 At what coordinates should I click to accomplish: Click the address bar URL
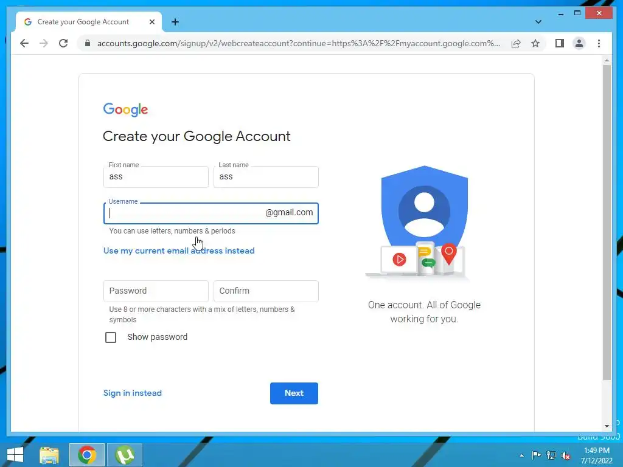pos(298,43)
